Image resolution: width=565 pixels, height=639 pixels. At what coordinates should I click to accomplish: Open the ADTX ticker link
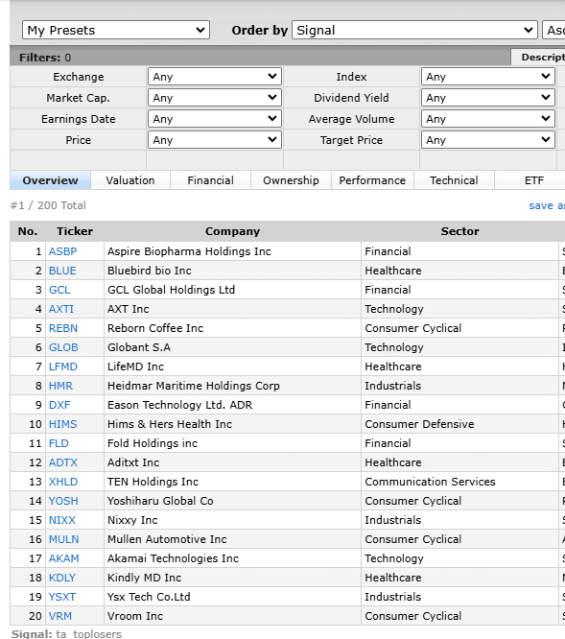(63, 462)
